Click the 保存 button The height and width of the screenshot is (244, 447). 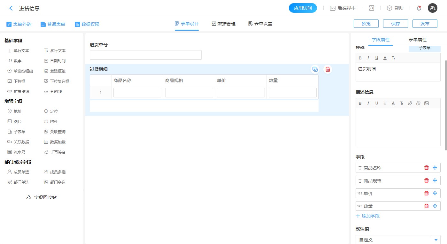[396, 24]
